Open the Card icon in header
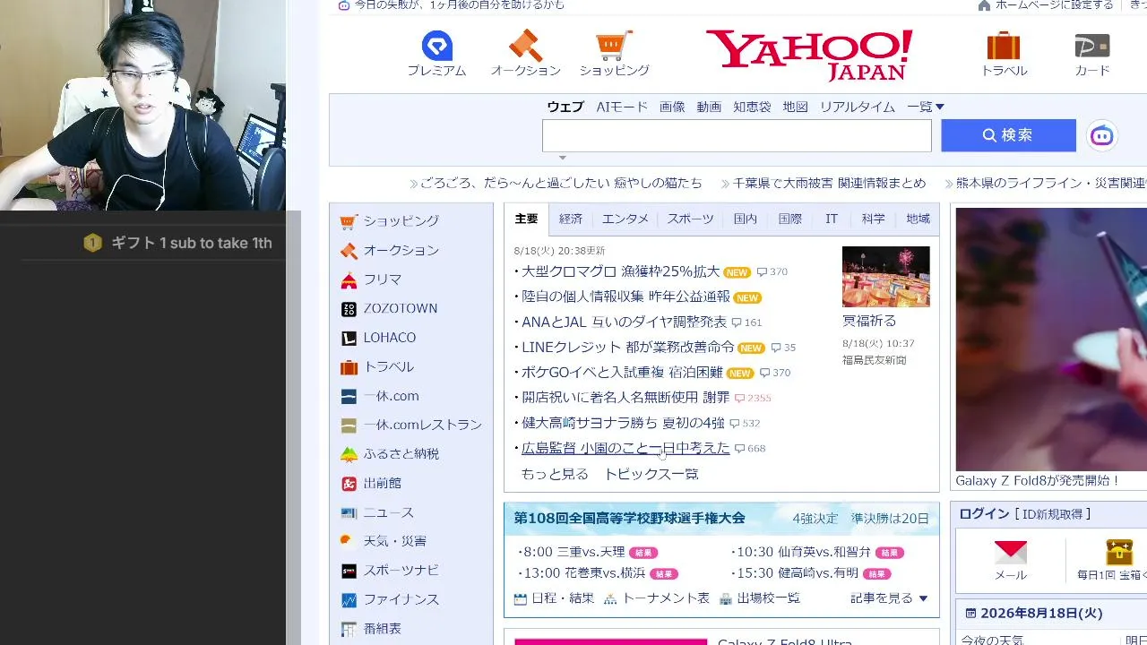1147x645 pixels. (1091, 46)
